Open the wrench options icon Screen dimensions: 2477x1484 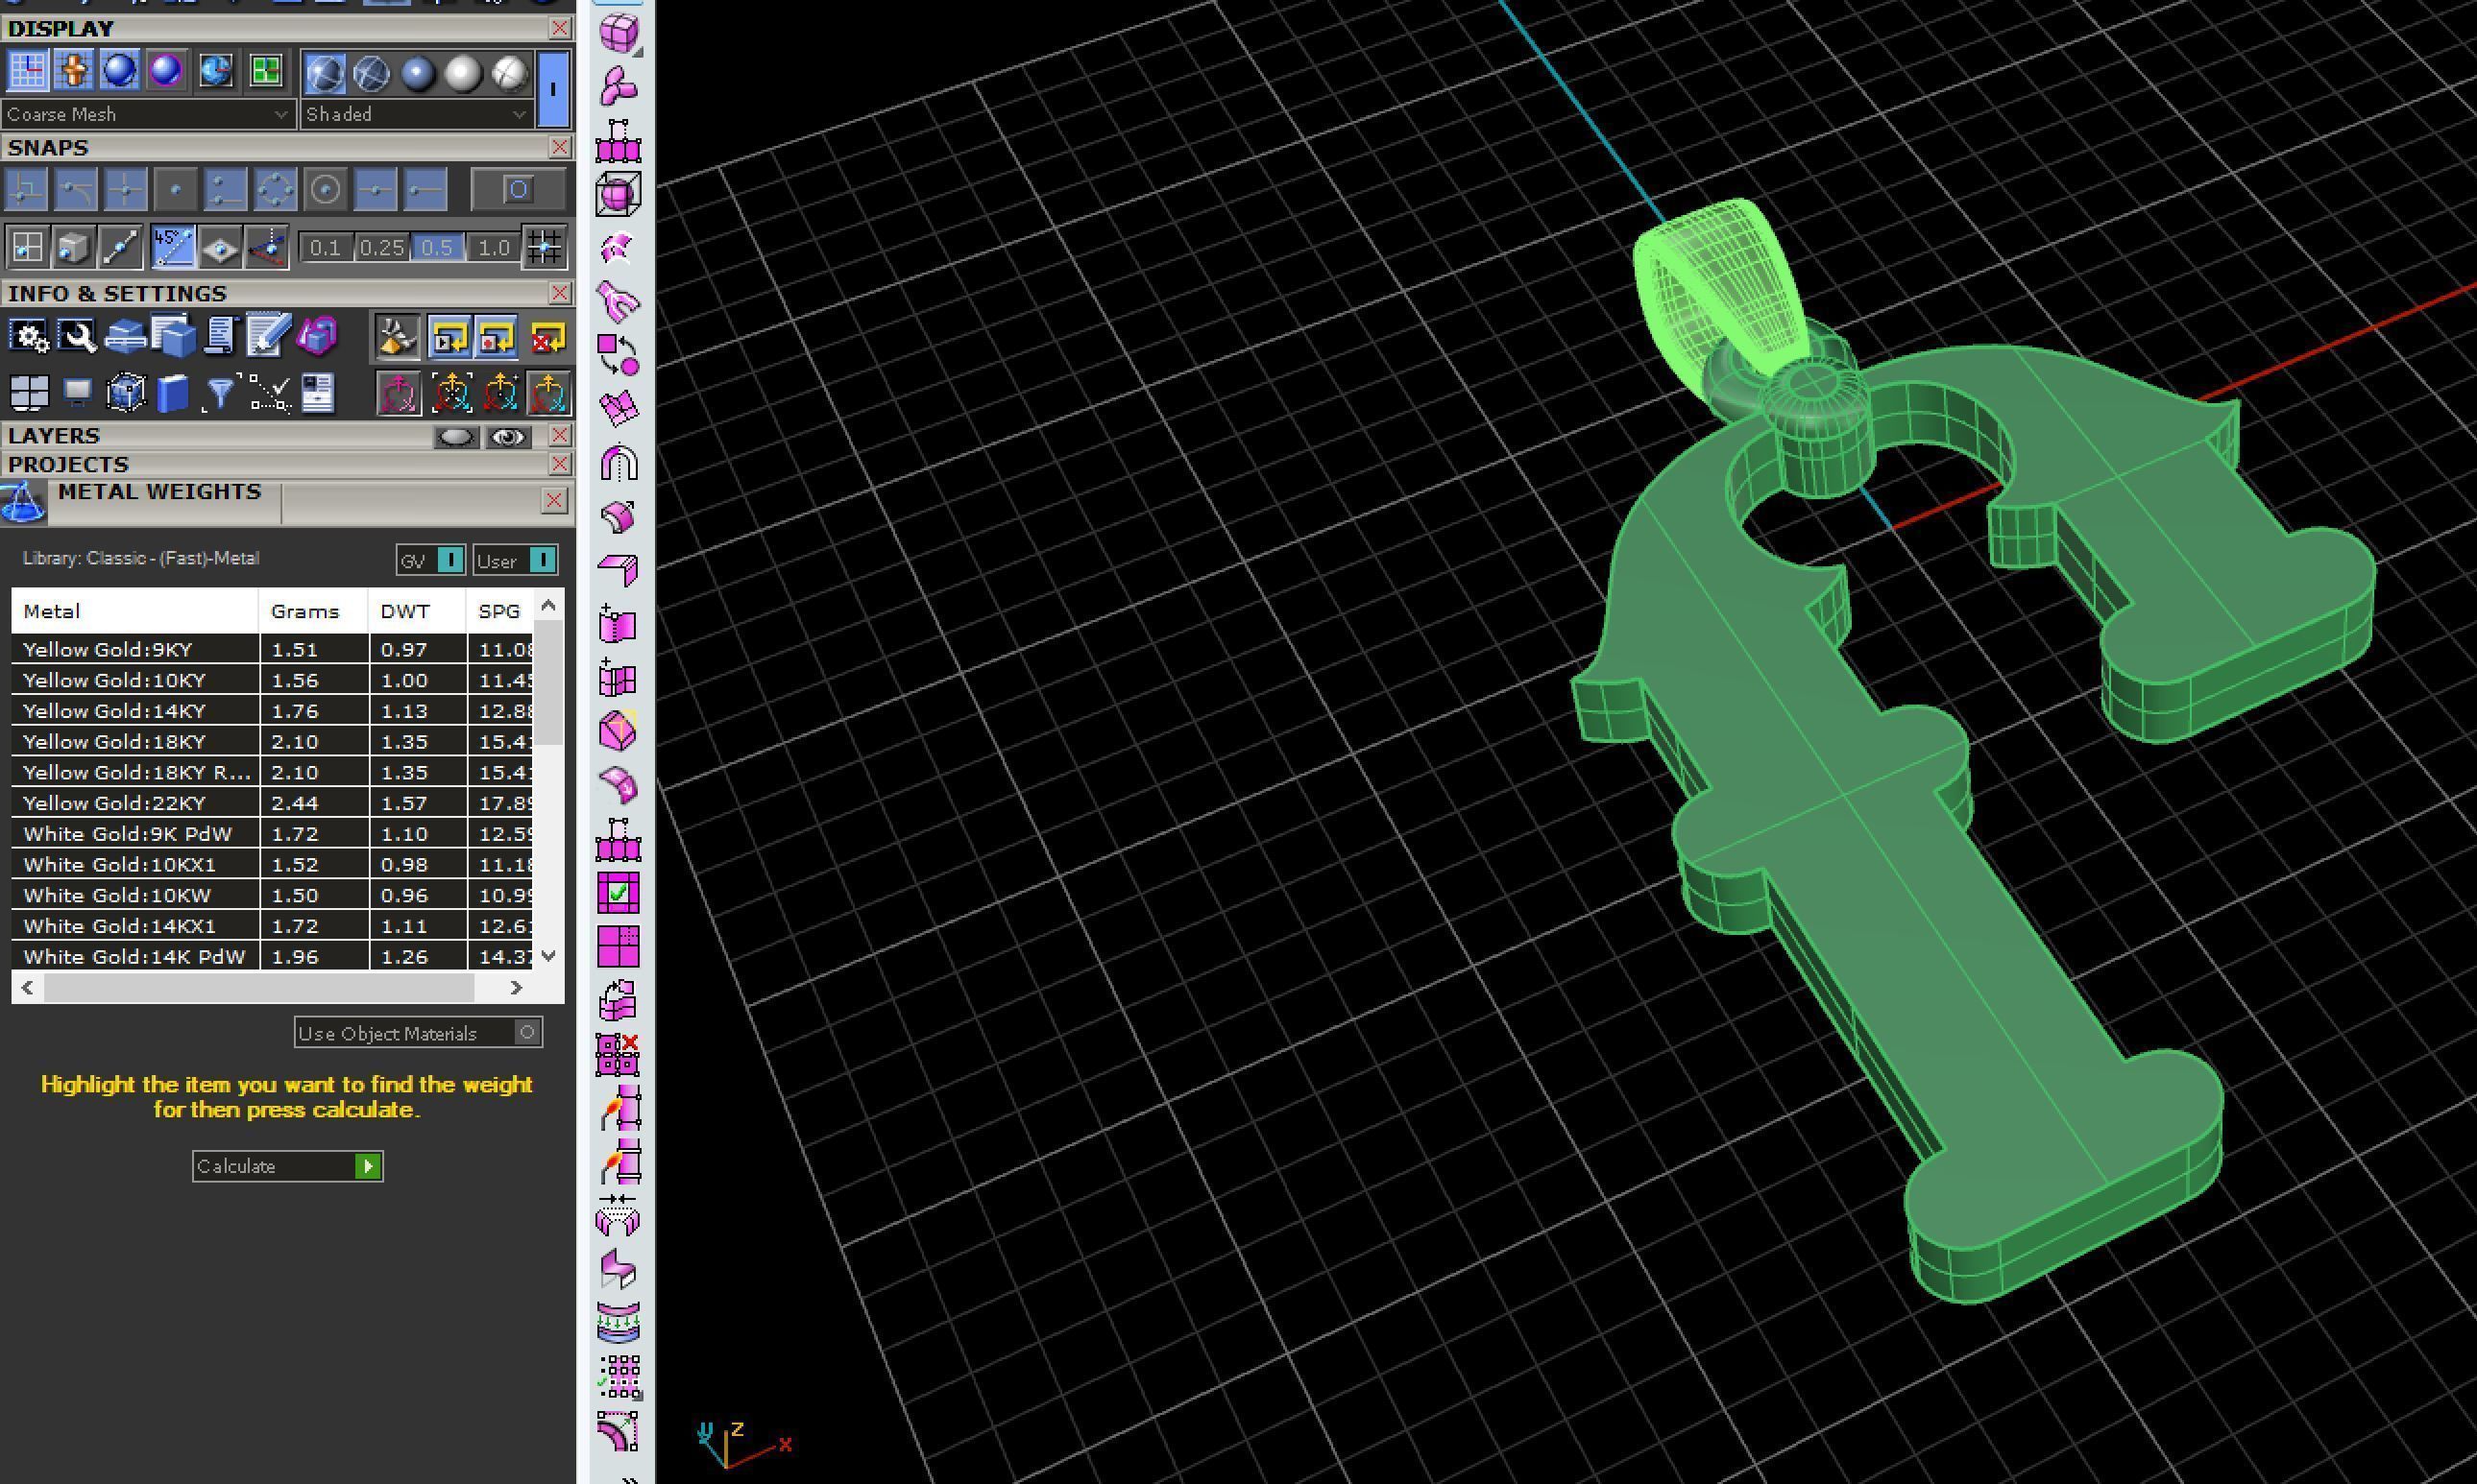pyautogui.click(x=77, y=337)
